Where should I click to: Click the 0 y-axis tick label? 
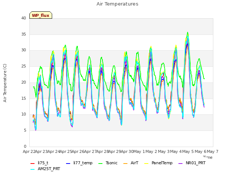25,146
